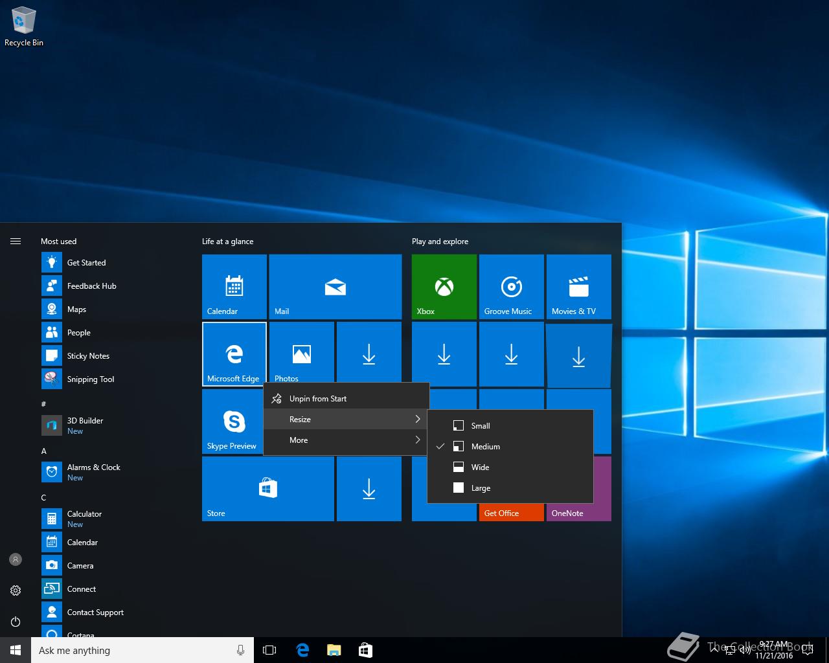829x663 pixels.
Task: Launch Alarms & Clock
Action: (117, 472)
